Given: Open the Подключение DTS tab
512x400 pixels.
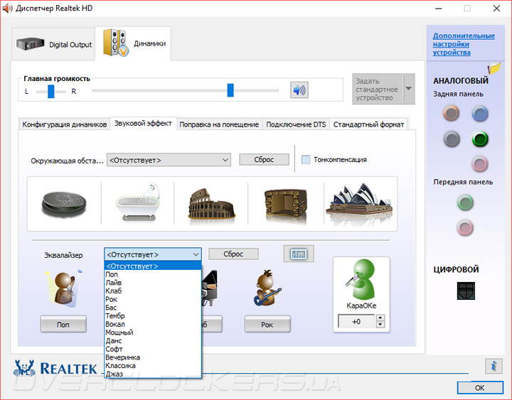Looking at the screenshot, I should pos(296,124).
